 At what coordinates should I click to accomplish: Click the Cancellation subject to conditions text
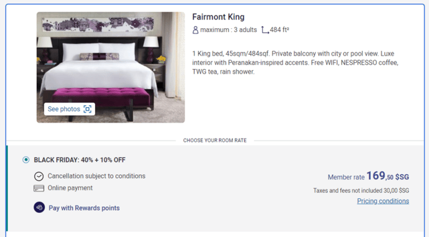click(96, 176)
